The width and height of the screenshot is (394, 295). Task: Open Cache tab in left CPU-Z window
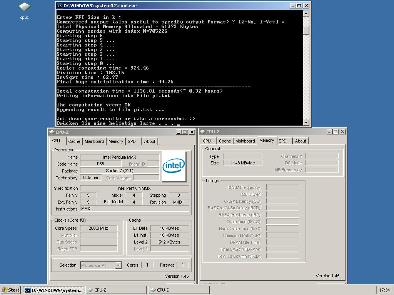[74, 141]
